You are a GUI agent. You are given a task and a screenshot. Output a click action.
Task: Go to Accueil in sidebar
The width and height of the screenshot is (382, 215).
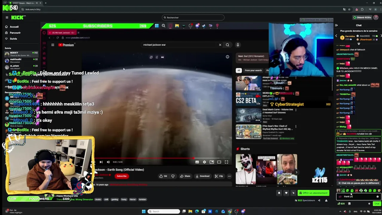point(14,27)
